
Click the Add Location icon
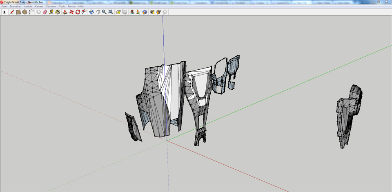pos(118,12)
